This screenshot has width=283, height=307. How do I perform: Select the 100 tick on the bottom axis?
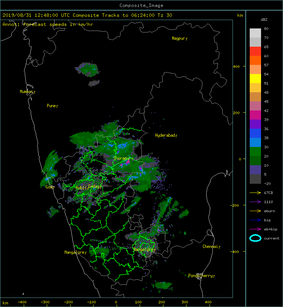(x=138, y=302)
